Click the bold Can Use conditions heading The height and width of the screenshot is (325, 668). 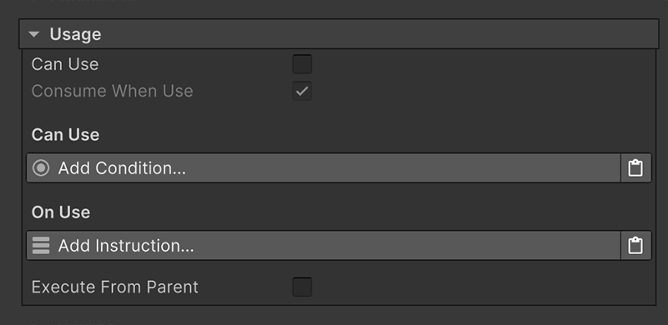(x=65, y=135)
